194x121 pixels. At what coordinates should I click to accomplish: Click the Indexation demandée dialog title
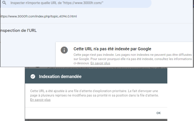(60, 76)
